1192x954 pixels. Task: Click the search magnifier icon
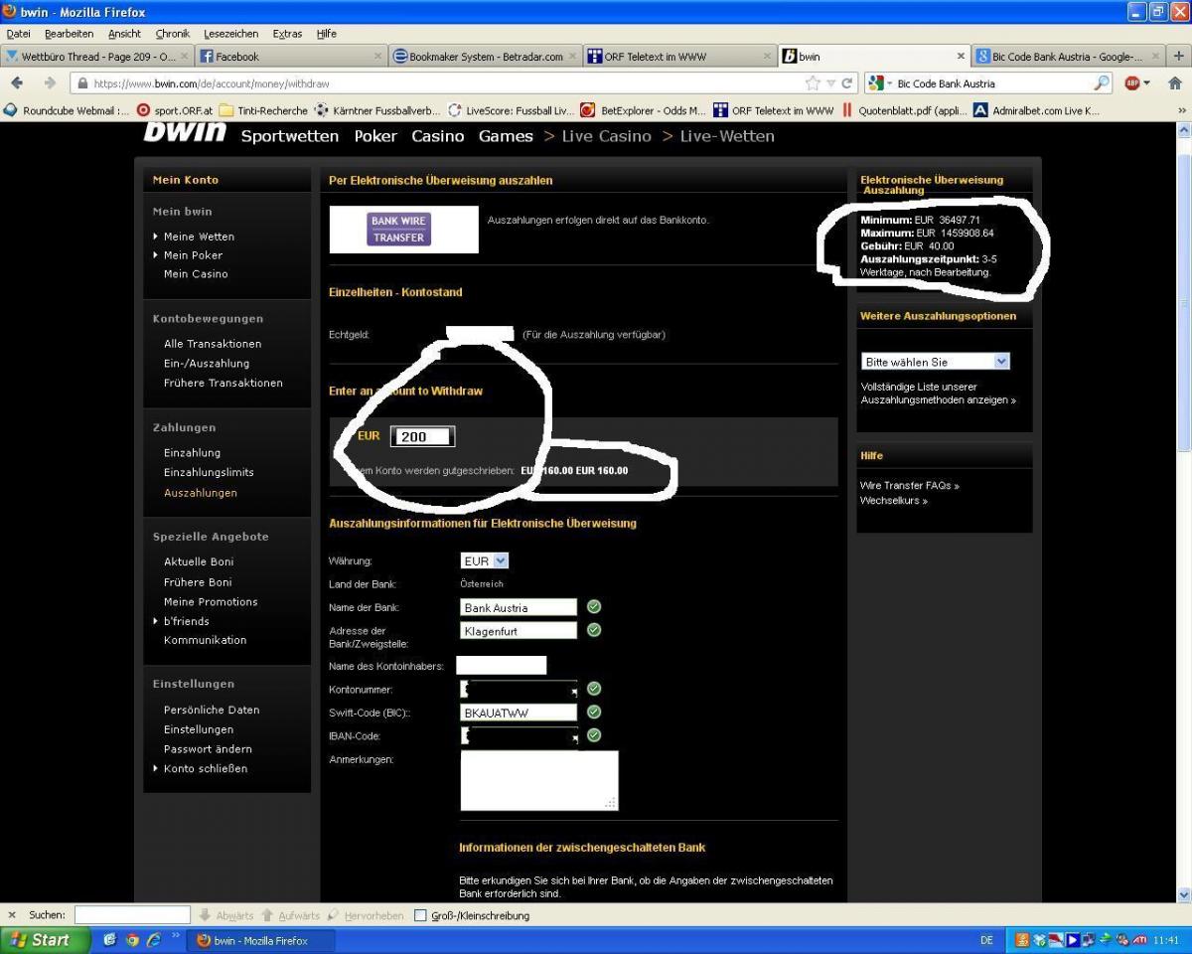coord(1102,83)
